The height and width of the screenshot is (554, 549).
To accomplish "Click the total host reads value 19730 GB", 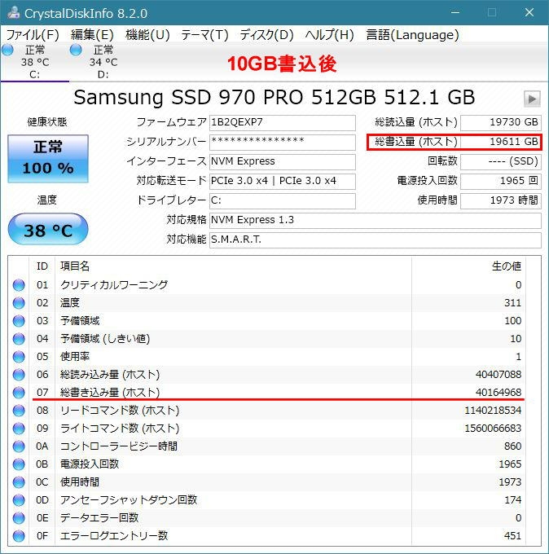I will [x=501, y=122].
